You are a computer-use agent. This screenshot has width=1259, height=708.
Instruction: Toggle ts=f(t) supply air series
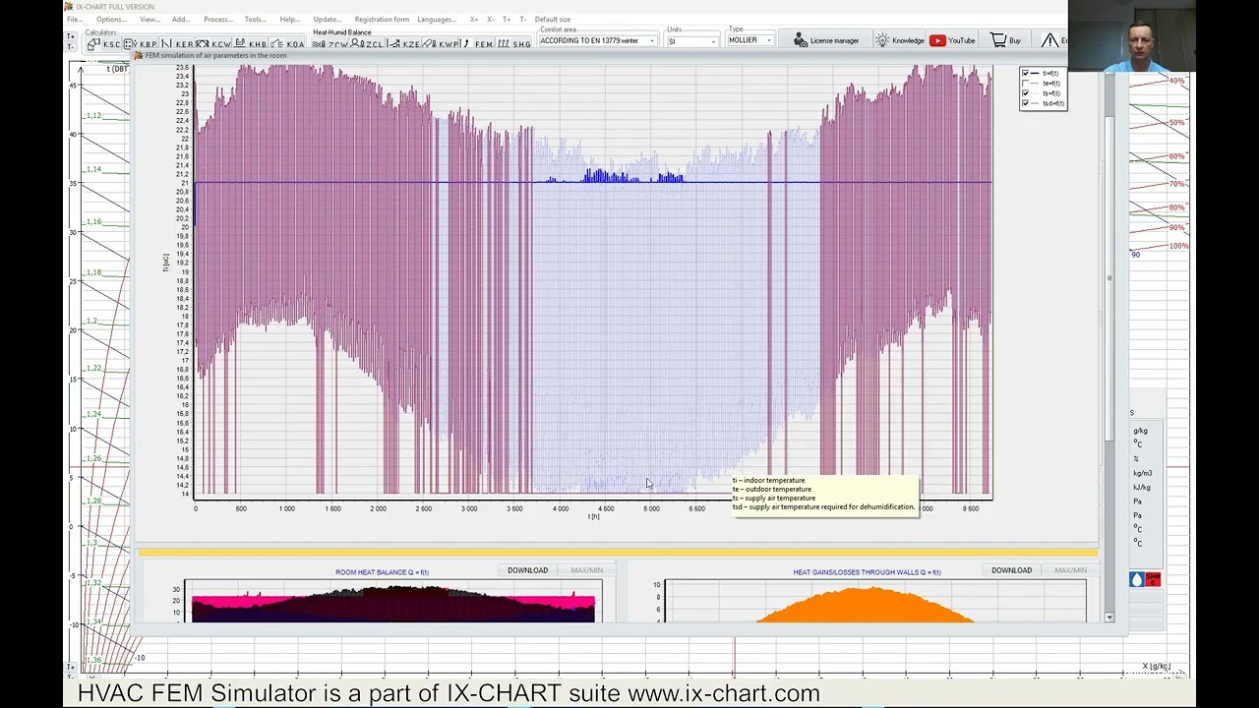1025,93
